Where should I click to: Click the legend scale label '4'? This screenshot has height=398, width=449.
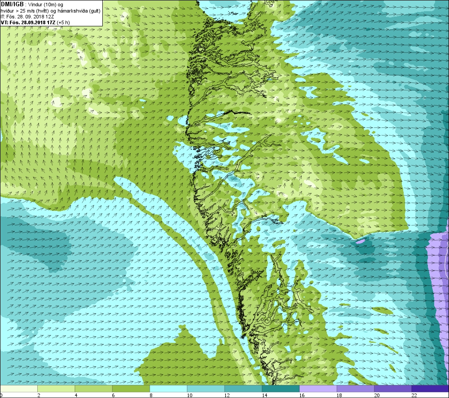point(76,395)
